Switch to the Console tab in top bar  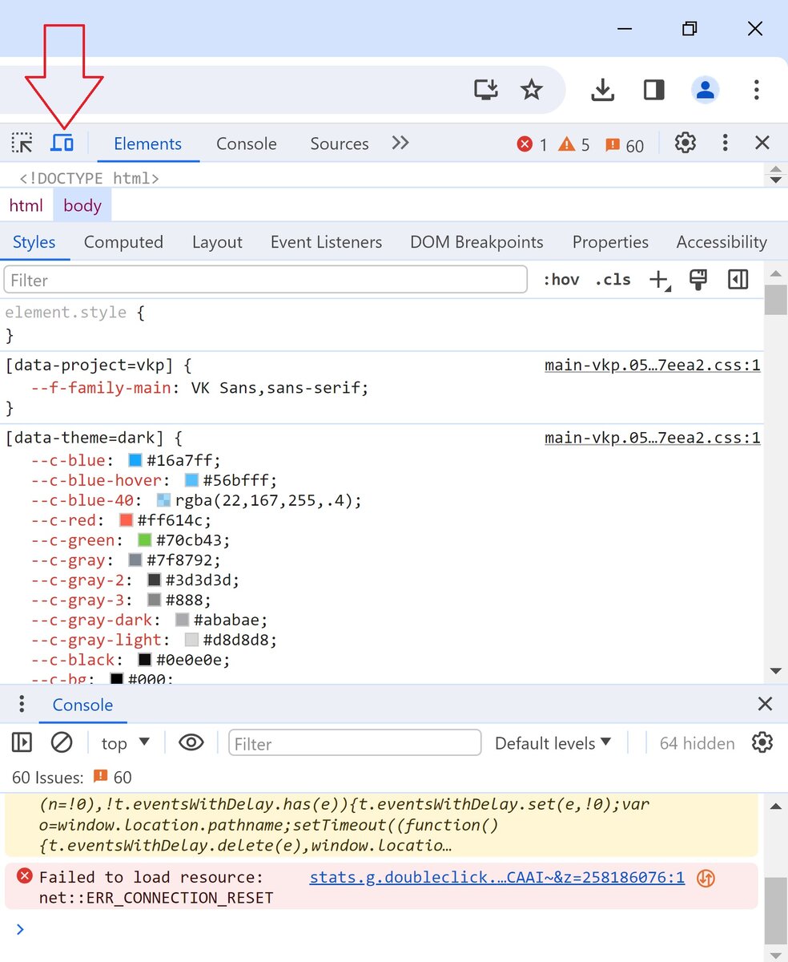pos(247,143)
